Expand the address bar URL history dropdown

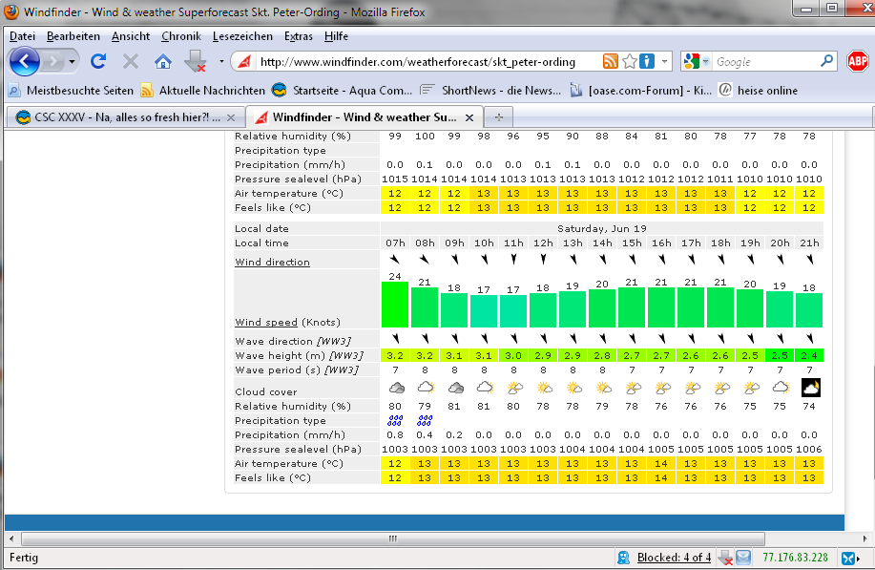665,62
